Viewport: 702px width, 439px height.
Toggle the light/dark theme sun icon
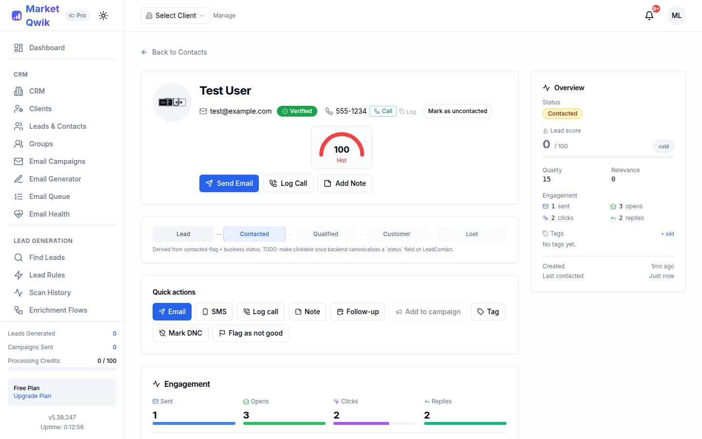pyautogui.click(x=103, y=16)
